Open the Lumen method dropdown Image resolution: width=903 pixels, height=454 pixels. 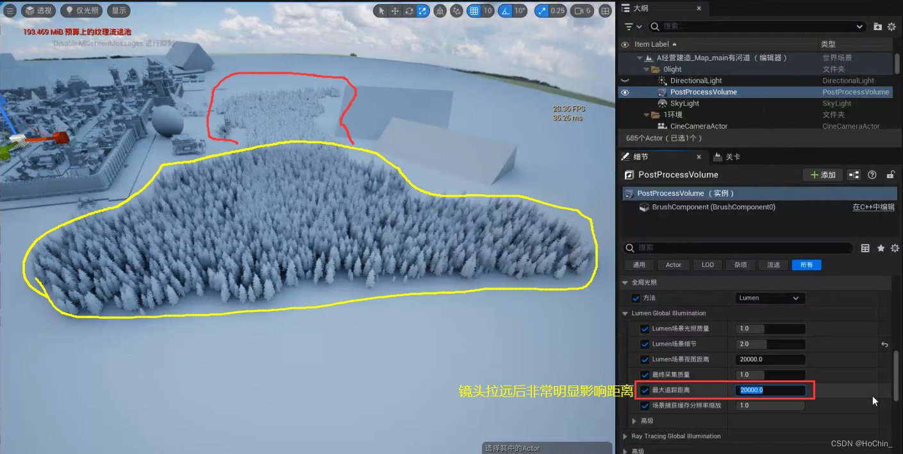[x=770, y=298]
